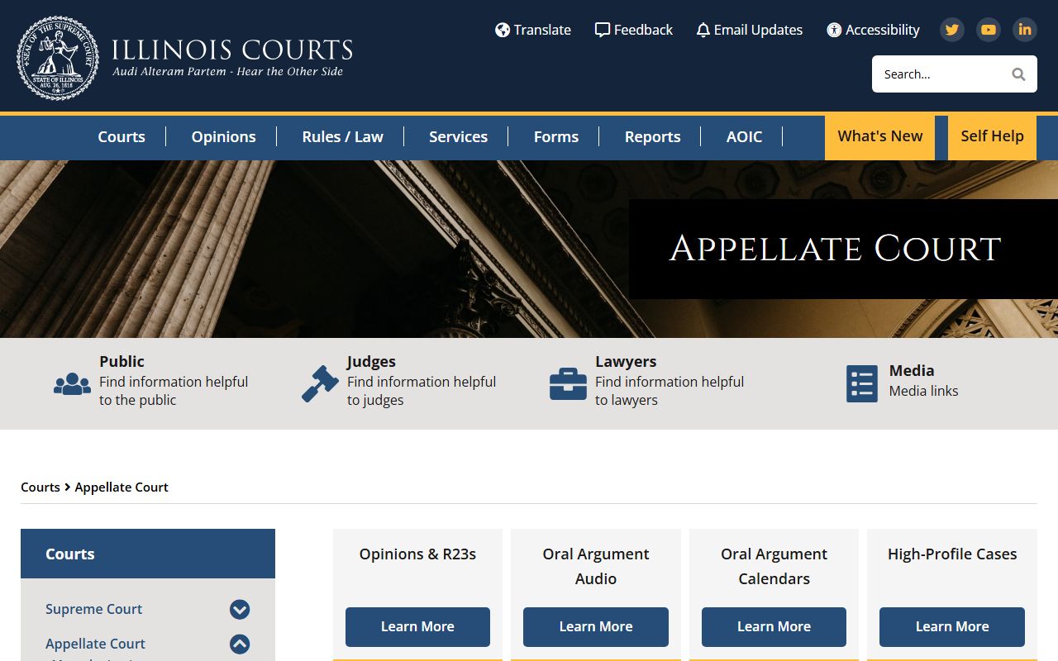Open the Lawyers information heading link
This screenshot has width=1058, height=661.
pyautogui.click(x=626, y=362)
